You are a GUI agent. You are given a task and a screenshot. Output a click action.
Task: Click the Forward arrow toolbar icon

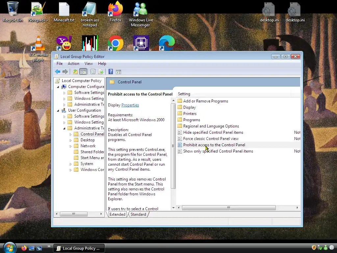[x=65, y=71]
